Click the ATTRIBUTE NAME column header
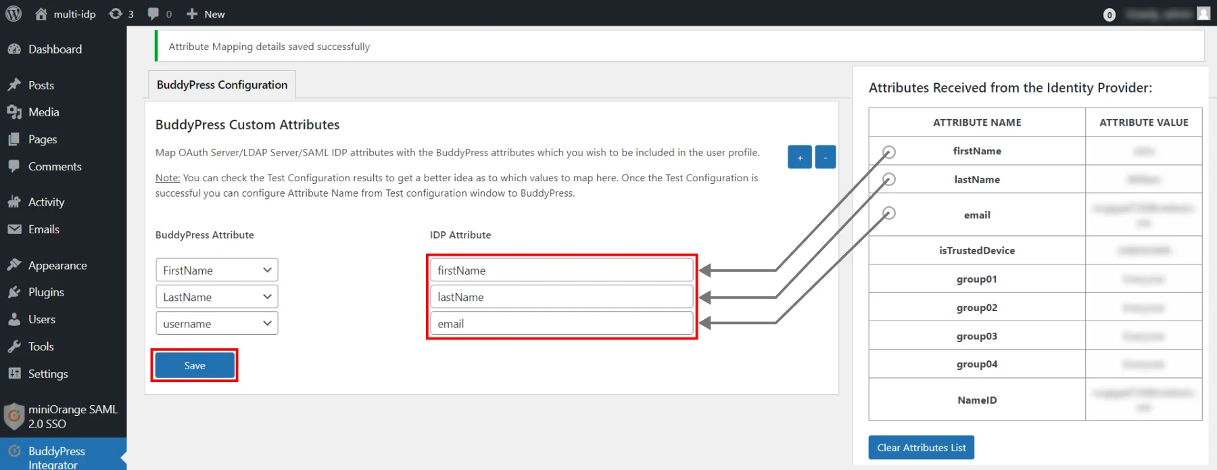Image resolution: width=1217 pixels, height=470 pixels. [x=977, y=122]
